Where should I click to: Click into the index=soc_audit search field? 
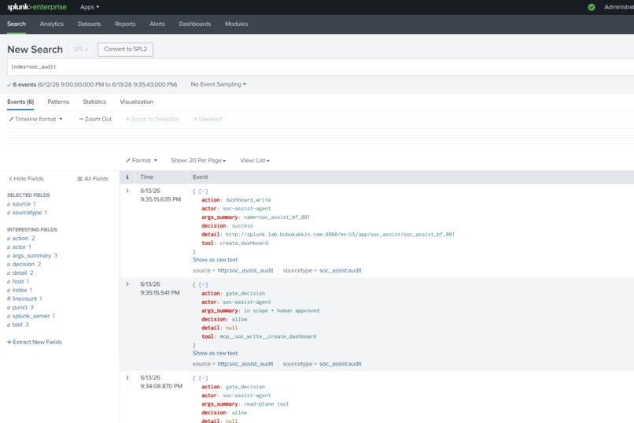pos(320,67)
